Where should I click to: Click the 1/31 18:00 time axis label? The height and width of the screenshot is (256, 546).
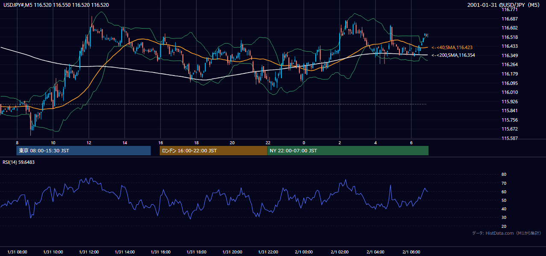pos(197,252)
